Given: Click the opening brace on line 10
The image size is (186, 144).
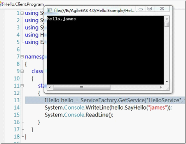Looking at the screenshot, I should 32,79.
